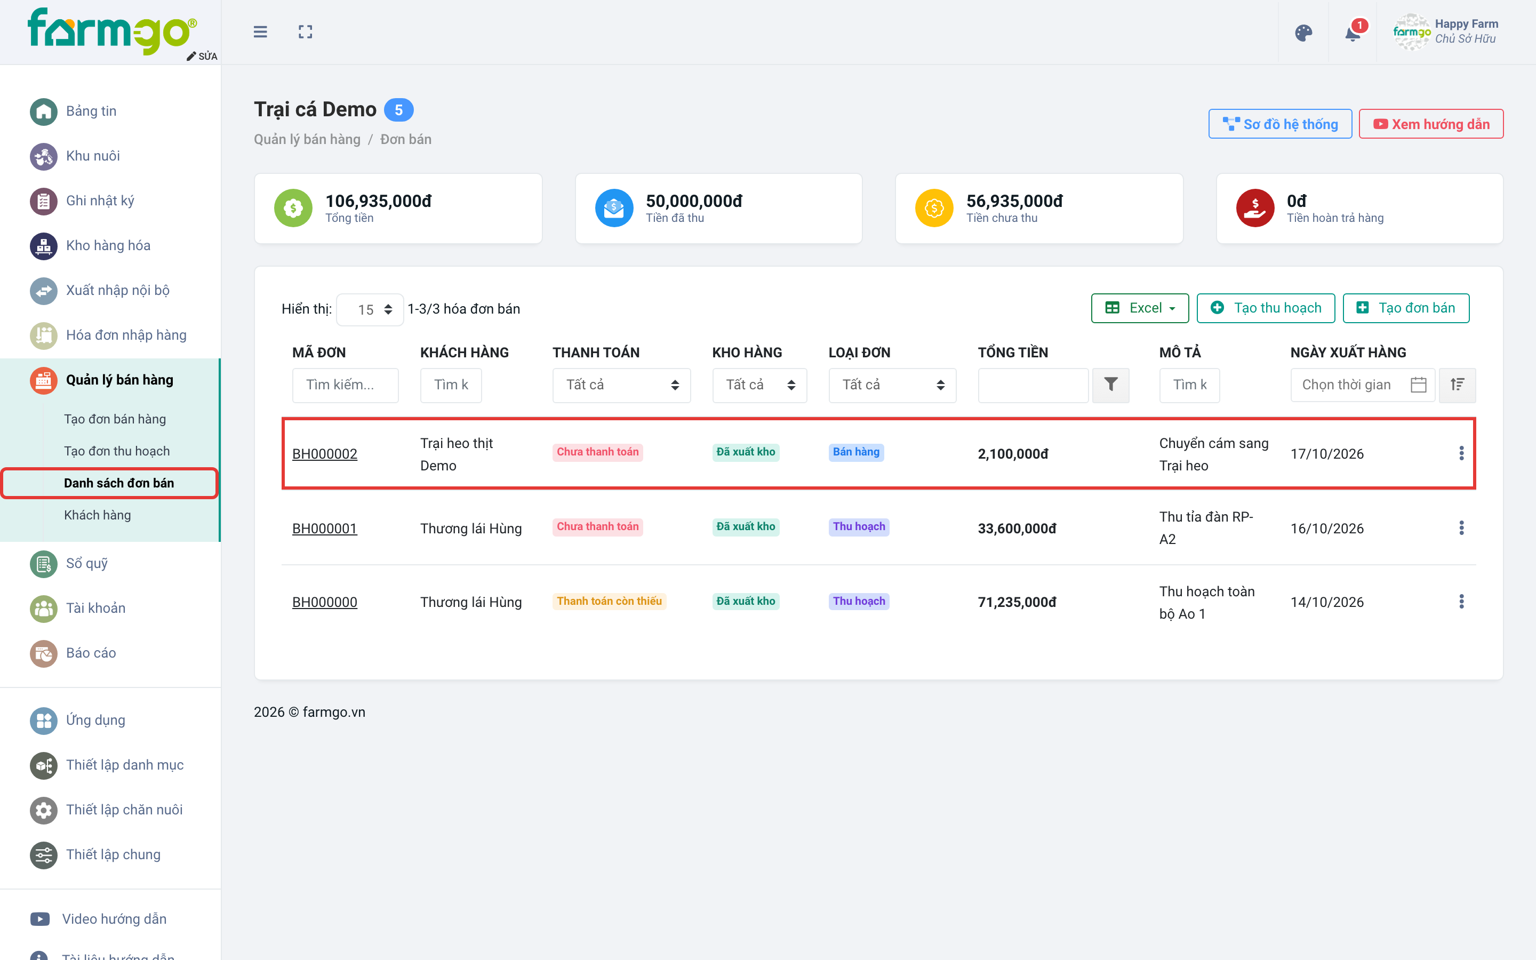Click the Kho hàng hóa sidebar icon
Viewport: 1536px width, 960px height.
(44, 246)
